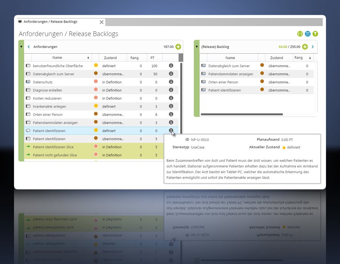Viewport: 340px width, 264px height.
Task: Click Name column header in Backlog
Action: tap(230, 58)
